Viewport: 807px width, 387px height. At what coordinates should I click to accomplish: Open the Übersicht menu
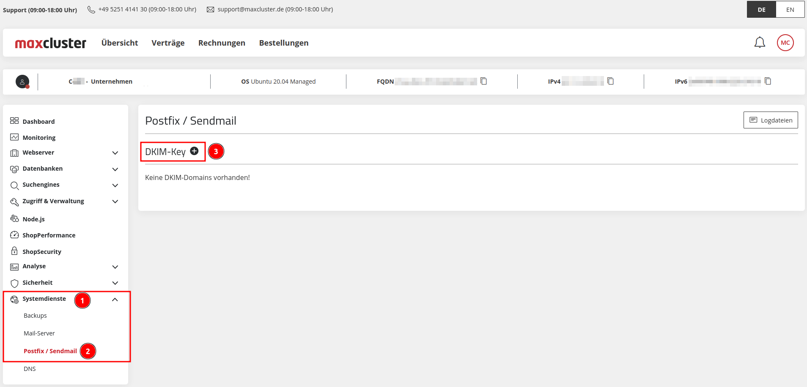120,43
